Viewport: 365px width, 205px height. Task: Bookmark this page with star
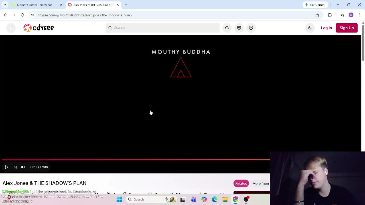pyautogui.click(x=318, y=15)
